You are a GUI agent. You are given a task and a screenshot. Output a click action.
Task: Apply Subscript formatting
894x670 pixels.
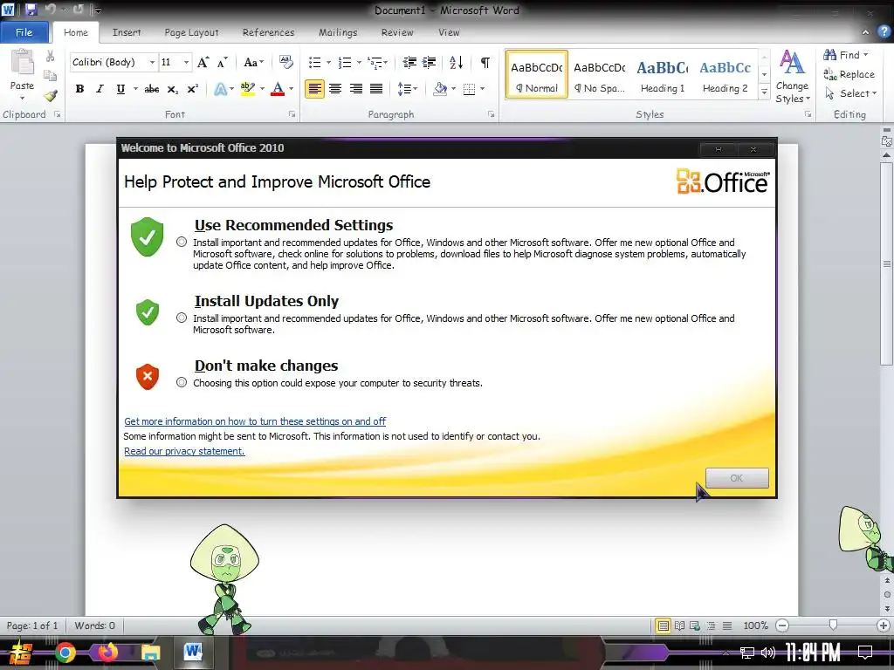[x=172, y=89]
